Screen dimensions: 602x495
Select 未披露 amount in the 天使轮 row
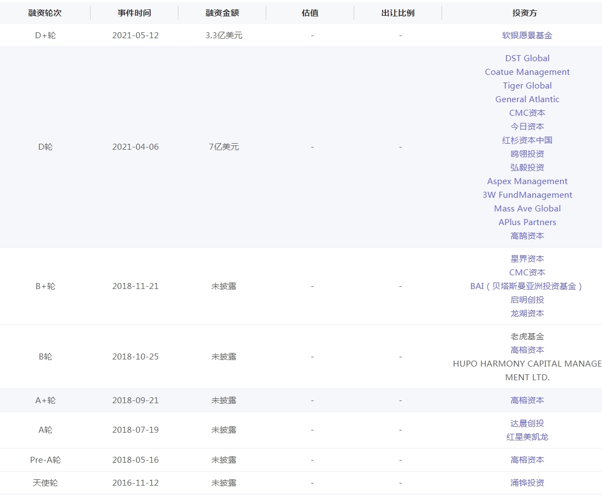point(224,482)
